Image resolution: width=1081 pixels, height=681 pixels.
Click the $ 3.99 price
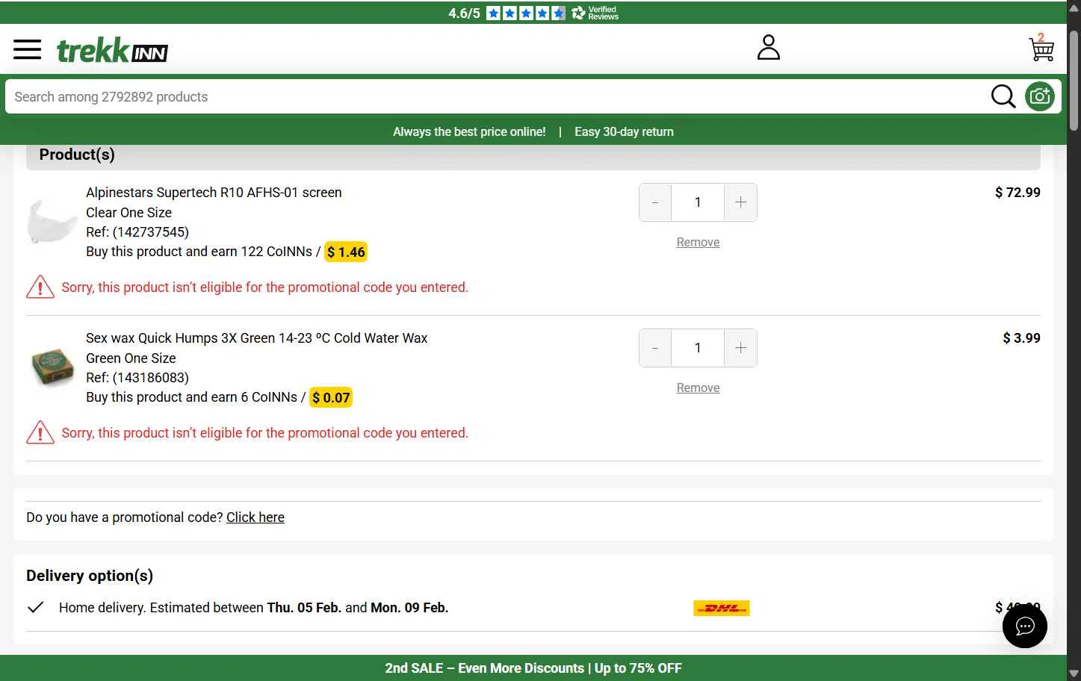click(1021, 338)
